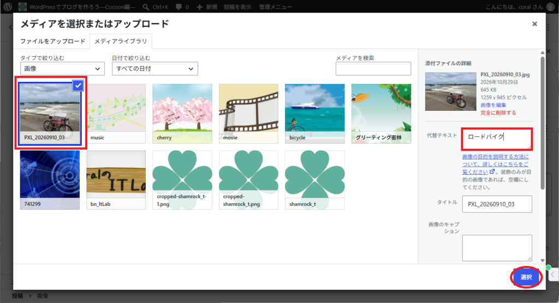
Task: Select the music thumbnail
Action: [x=116, y=114]
